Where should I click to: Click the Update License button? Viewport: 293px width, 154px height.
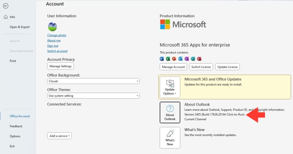click(x=227, y=67)
